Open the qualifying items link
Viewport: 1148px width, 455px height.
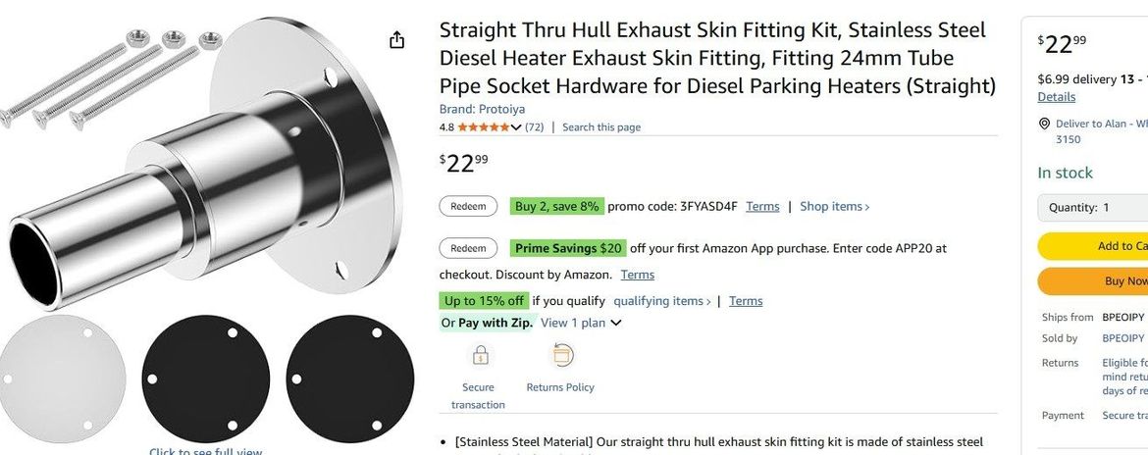pos(661,301)
